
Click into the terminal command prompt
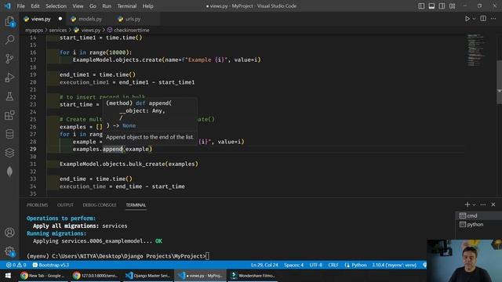coord(207,256)
